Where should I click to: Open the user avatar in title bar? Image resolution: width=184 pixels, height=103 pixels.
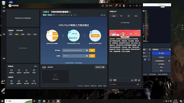[124, 6]
